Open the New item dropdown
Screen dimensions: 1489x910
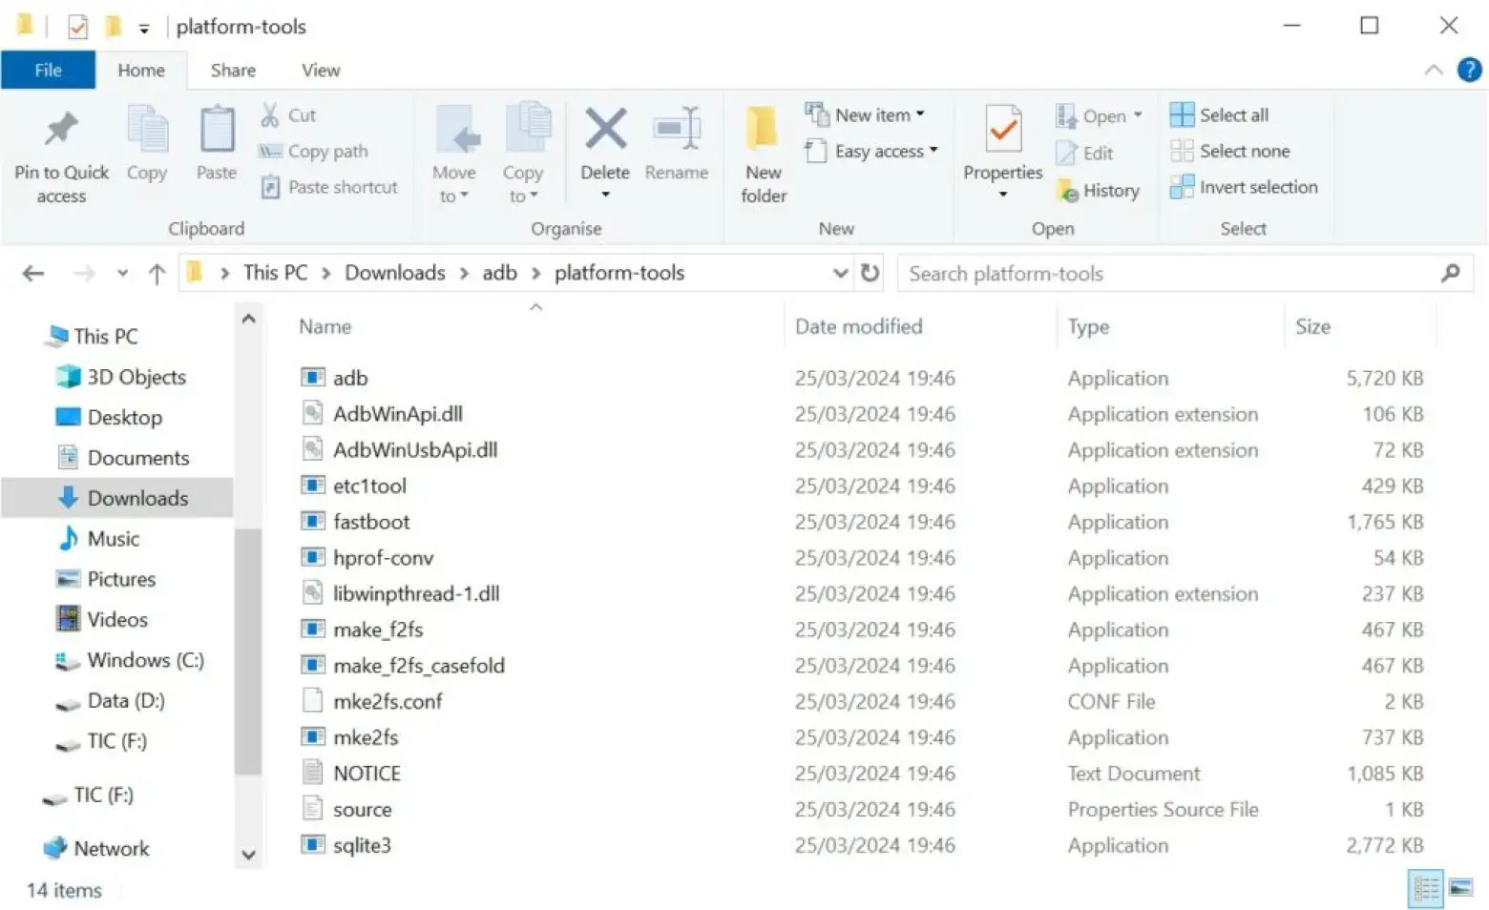(x=865, y=114)
